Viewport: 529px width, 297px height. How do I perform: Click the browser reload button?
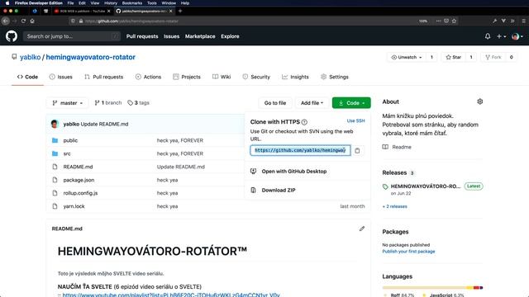[x=23, y=21]
